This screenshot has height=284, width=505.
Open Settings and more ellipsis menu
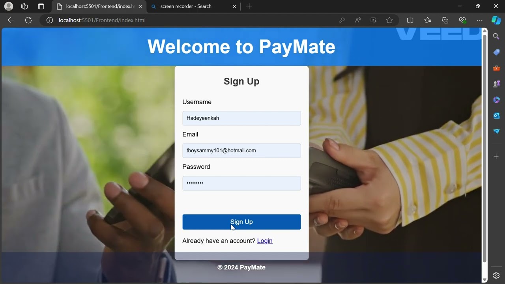[480, 20]
